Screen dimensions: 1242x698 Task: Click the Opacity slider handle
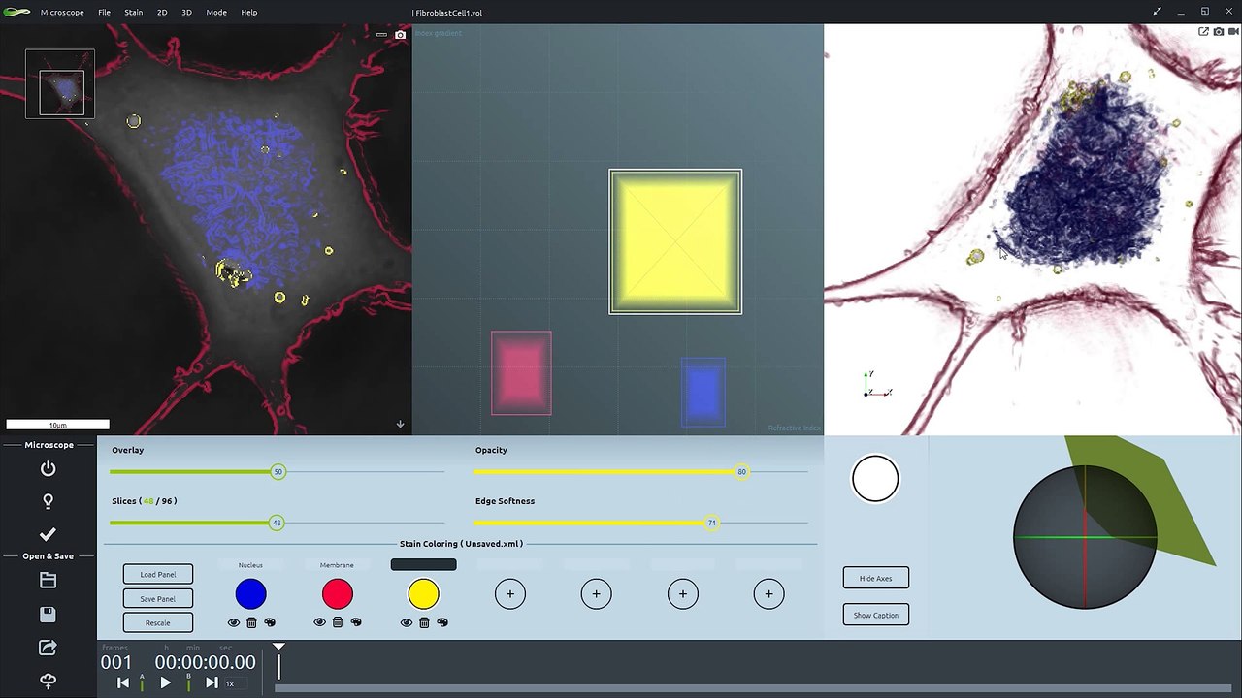coord(741,472)
